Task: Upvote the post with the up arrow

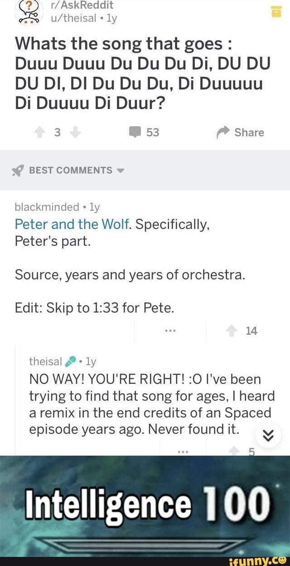Action: [x=39, y=133]
